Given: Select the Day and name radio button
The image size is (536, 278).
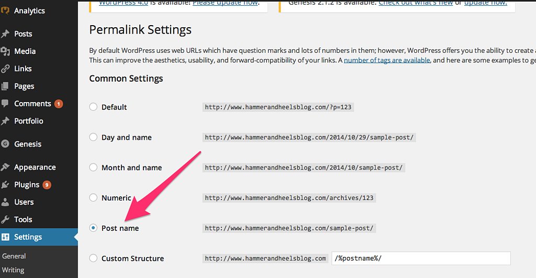Looking at the screenshot, I should pyautogui.click(x=93, y=137).
